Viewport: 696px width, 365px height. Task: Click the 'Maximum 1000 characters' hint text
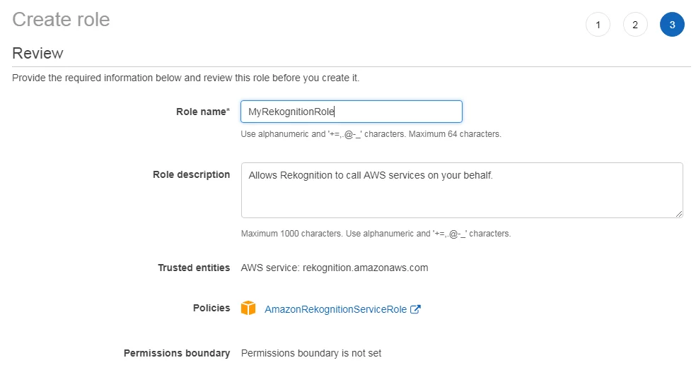pyautogui.click(x=291, y=234)
